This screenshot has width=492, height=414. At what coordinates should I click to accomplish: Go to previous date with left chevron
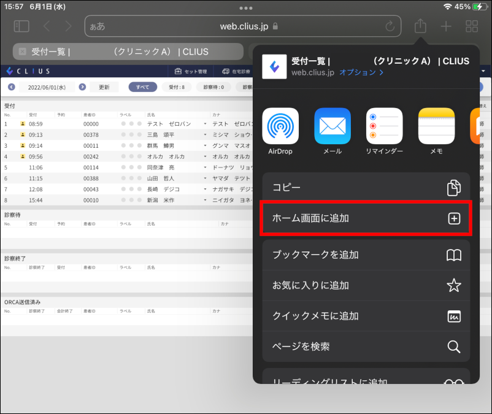click(x=10, y=86)
